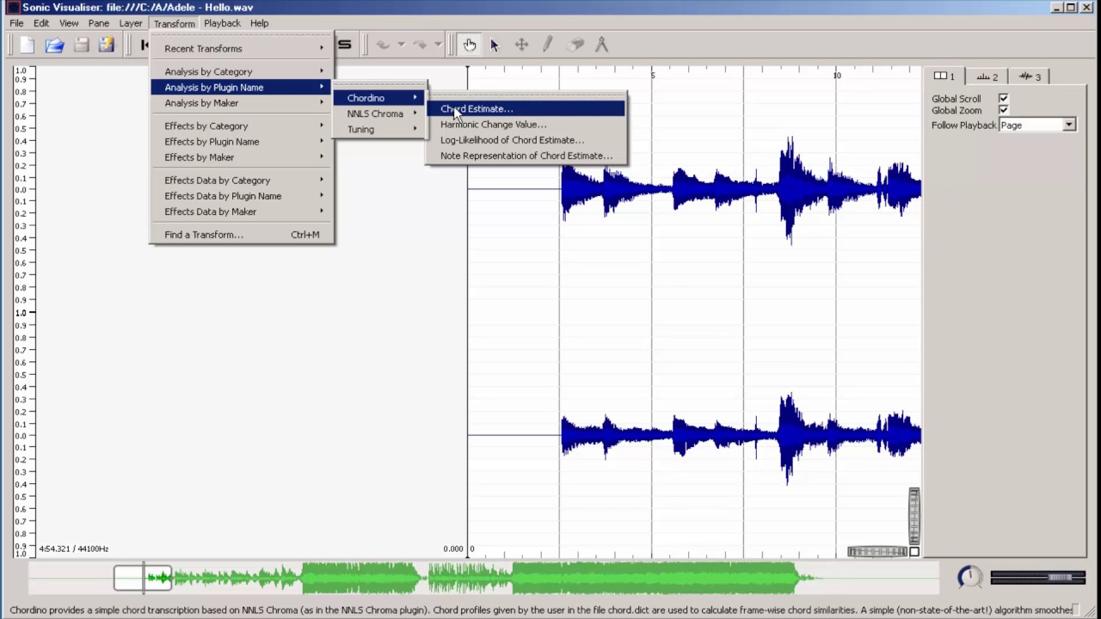
Task: Adjust the horizontal zoom thumbwheel
Action: [x=877, y=552]
